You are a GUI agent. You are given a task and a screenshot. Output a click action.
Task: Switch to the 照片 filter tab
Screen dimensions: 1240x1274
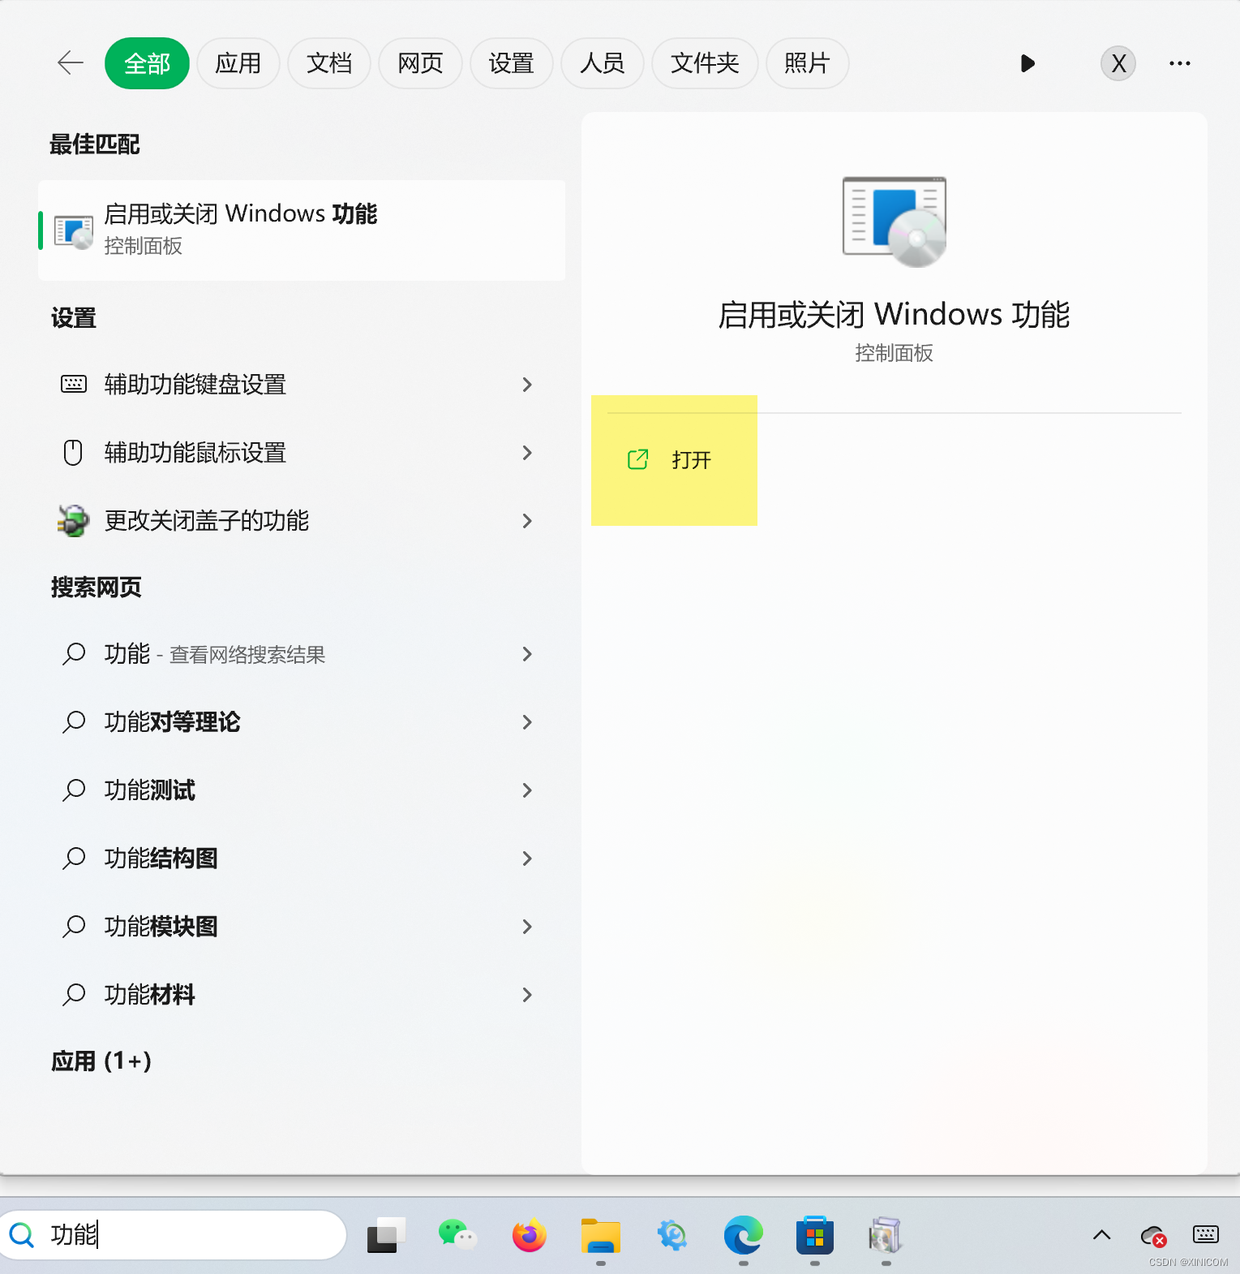[x=808, y=63]
